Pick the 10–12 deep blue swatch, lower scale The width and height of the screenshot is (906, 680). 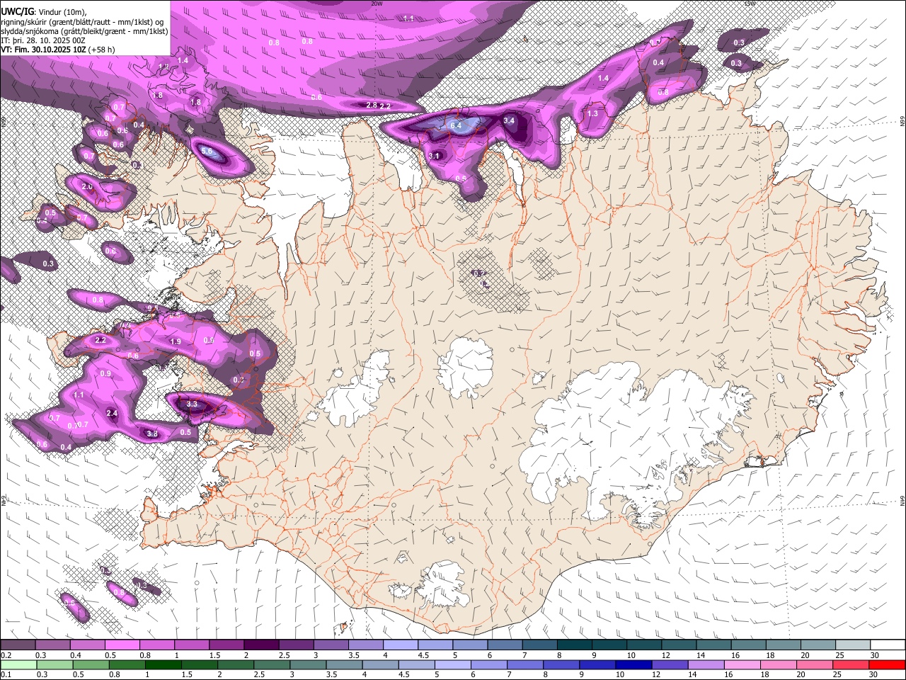633,665
